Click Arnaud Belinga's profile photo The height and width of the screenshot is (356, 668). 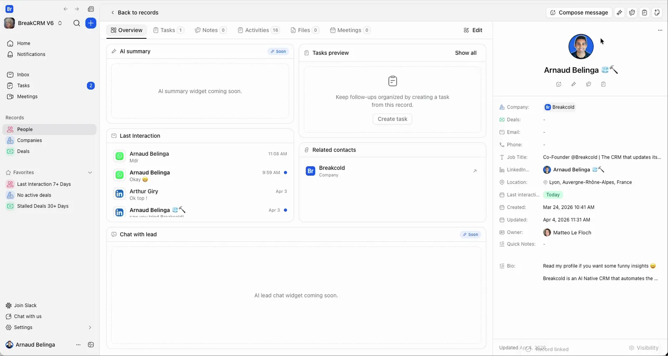pyautogui.click(x=581, y=47)
